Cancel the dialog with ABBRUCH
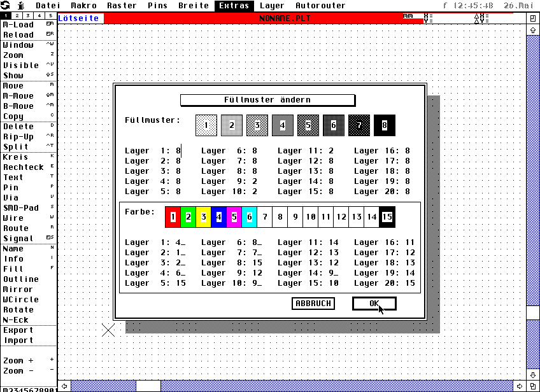This screenshot has width=540, height=392. (x=313, y=304)
